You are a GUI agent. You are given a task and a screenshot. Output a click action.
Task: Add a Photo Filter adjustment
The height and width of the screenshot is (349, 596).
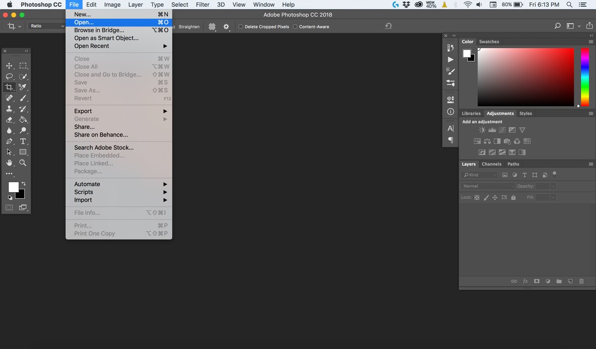coord(507,141)
